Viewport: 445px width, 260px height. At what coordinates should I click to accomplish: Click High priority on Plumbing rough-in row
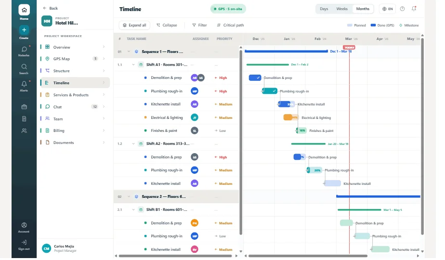[221, 91]
